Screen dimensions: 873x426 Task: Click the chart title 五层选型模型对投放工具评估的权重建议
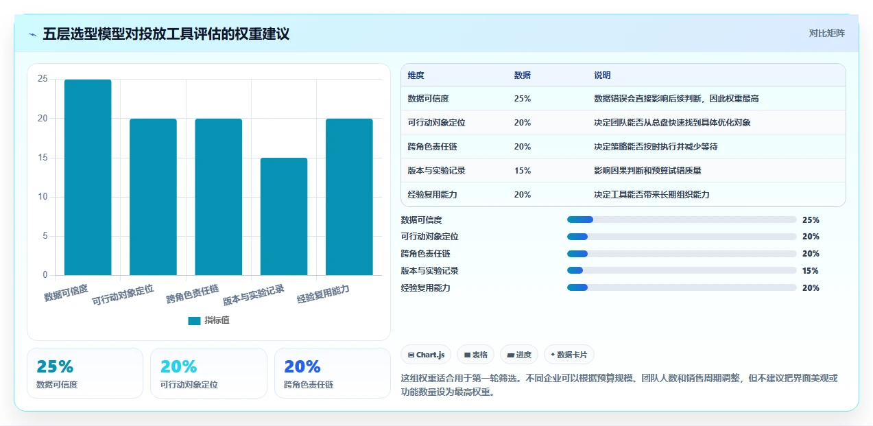click(166, 34)
